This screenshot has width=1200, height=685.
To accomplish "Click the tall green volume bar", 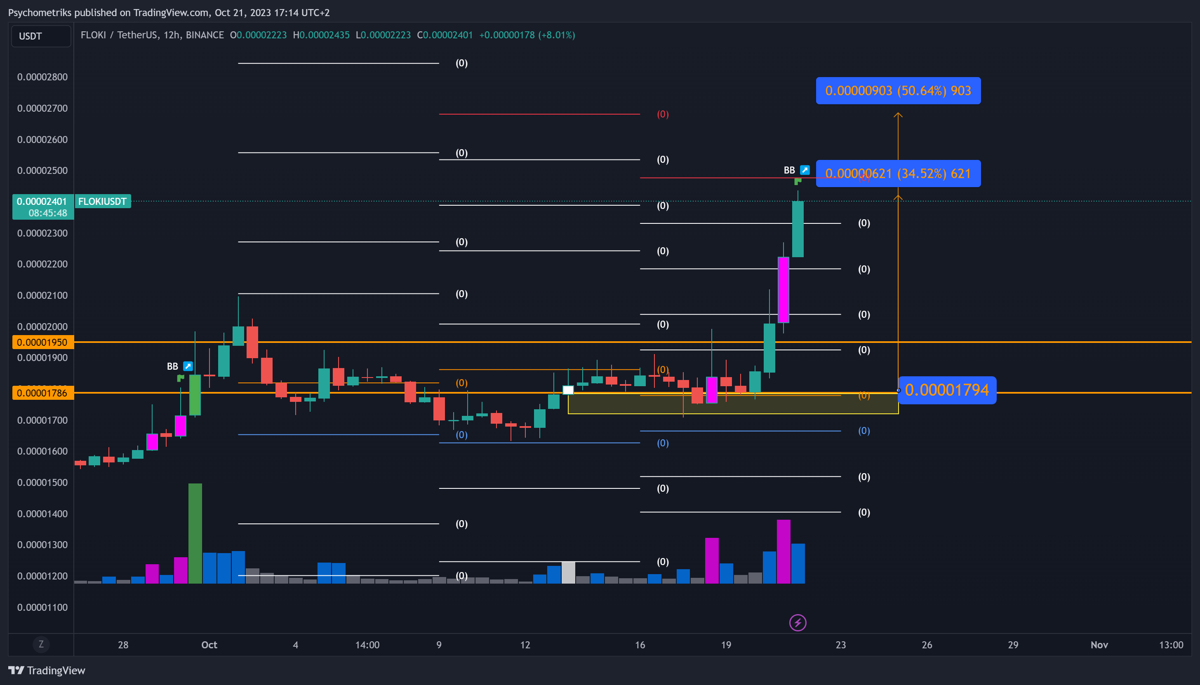I will [195, 533].
